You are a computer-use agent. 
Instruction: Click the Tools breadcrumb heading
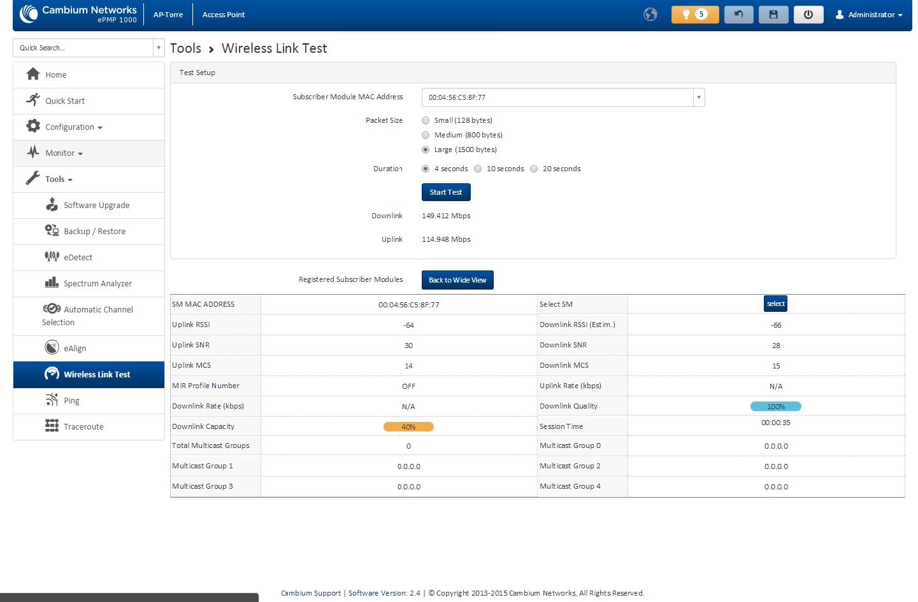(x=185, y=48)
